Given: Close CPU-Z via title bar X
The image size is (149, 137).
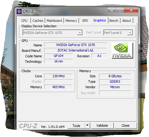Looking at the screenshot, I should (131, 10).
